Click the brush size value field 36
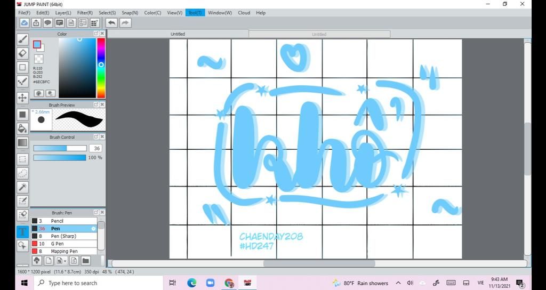 tap(96, 148)
